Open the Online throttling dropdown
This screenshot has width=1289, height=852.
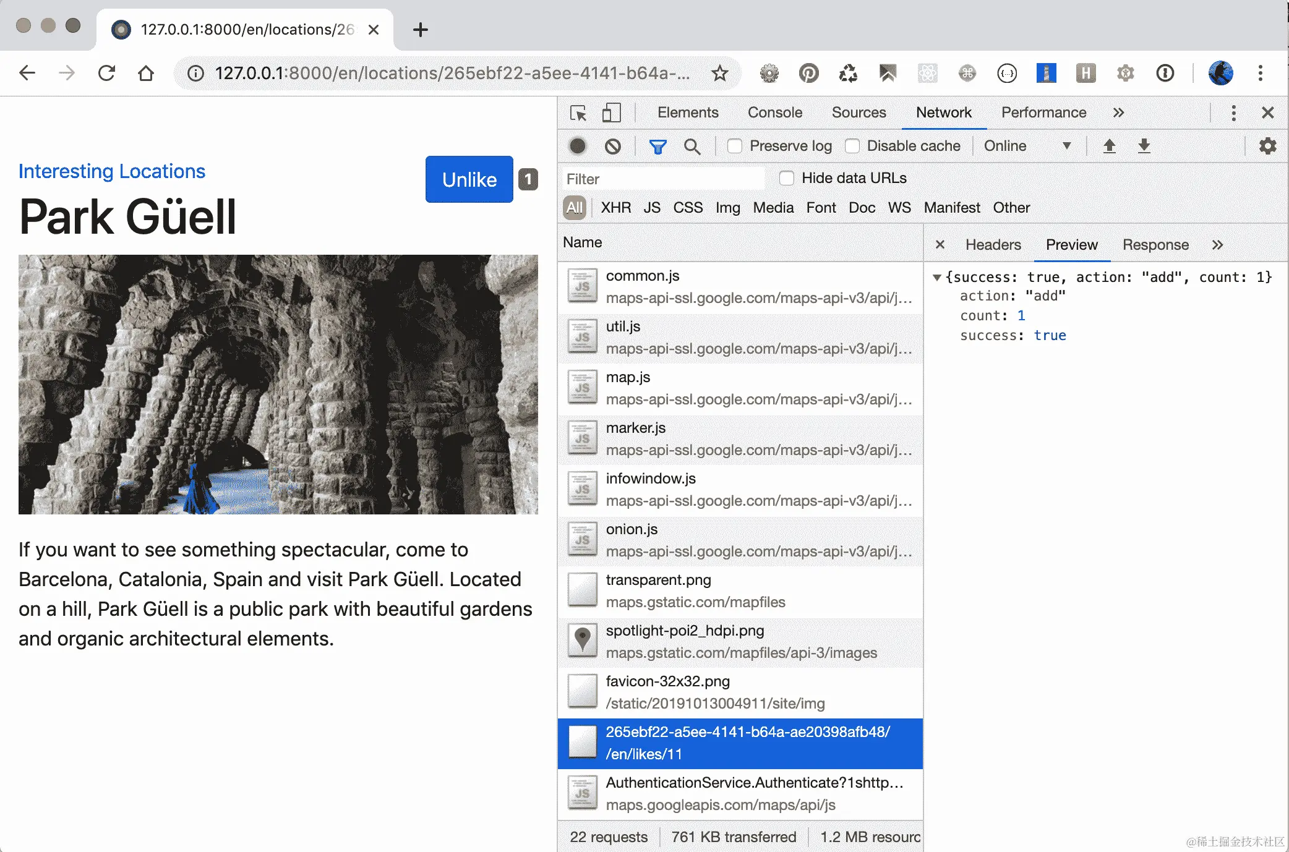click(x=1027, y=146)
